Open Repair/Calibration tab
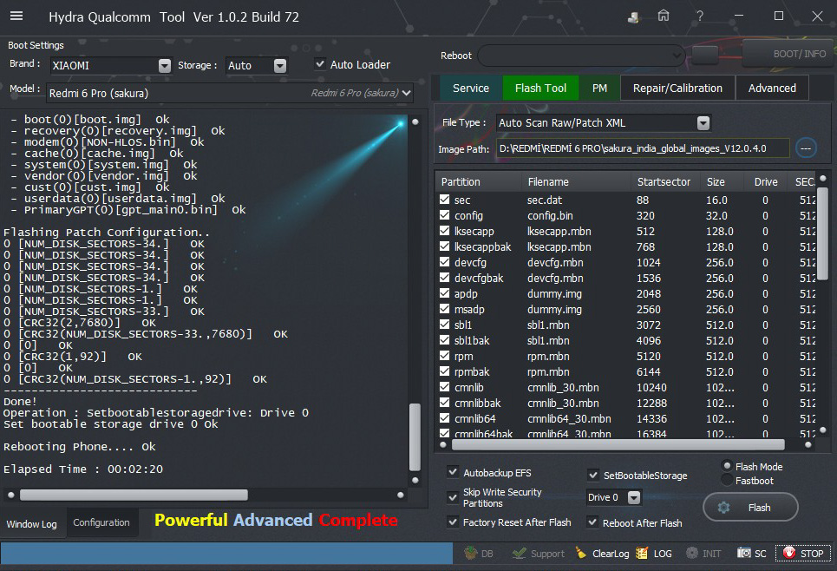This screenshot has height=571, width=837. pyautogui.click(x=677, y=89)
